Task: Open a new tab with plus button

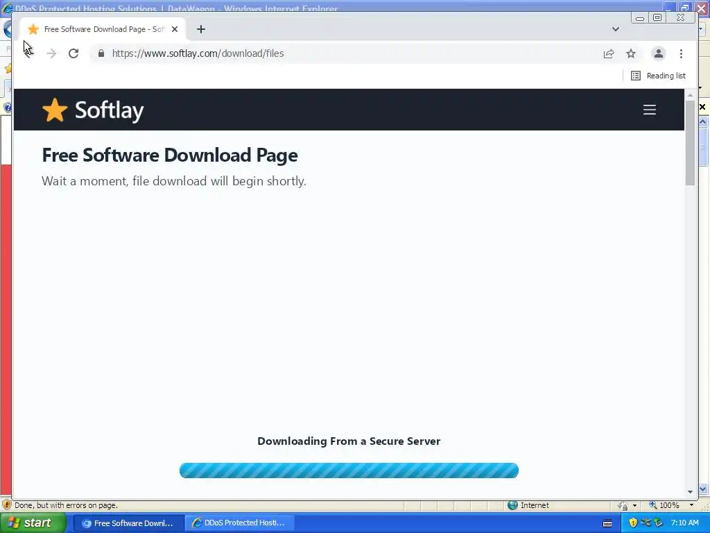Action: coord(201,29)
